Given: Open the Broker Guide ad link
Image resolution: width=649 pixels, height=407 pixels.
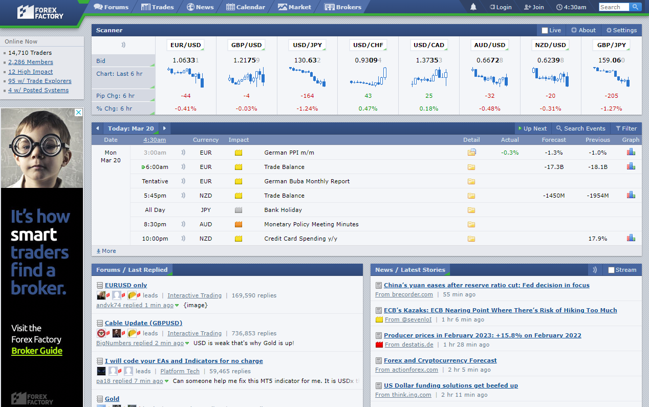Looking at the screenshot, I should click(37, 351).
